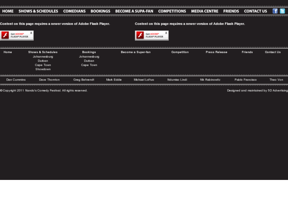Open CONTACT US in the top navigation
The height and width of the screenshot is (216, 288).
click(256, 11)
